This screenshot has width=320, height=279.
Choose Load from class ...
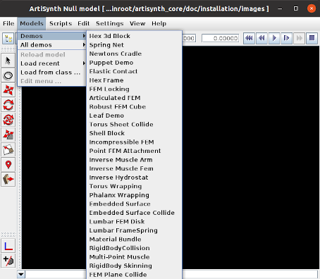pyautogui.click(x=52, y=73)
